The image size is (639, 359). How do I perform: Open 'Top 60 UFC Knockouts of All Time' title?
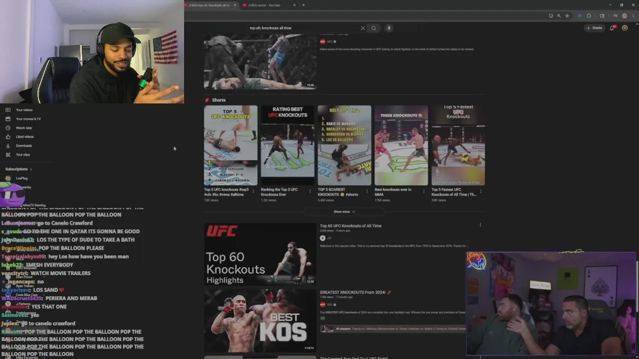pyautogui.click(x=350, y=226)
